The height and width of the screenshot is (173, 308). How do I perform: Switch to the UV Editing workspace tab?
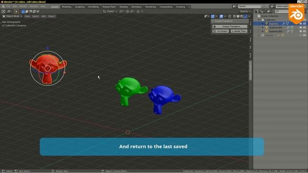click(x=93, y=7)
